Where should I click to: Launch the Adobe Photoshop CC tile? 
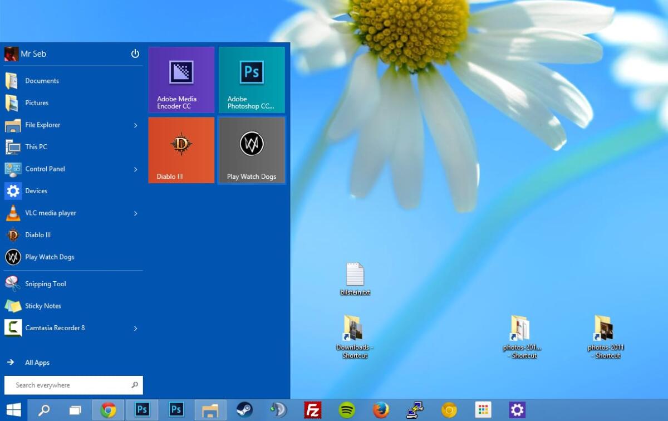(252, 80)
